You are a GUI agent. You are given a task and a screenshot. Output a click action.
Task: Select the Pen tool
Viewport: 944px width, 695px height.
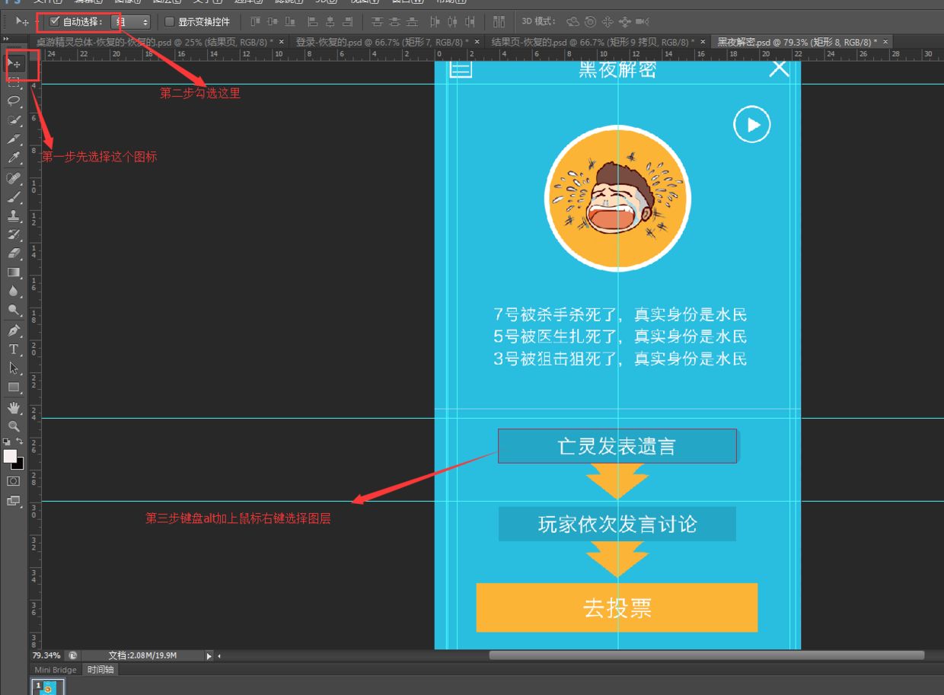point(14,330)
